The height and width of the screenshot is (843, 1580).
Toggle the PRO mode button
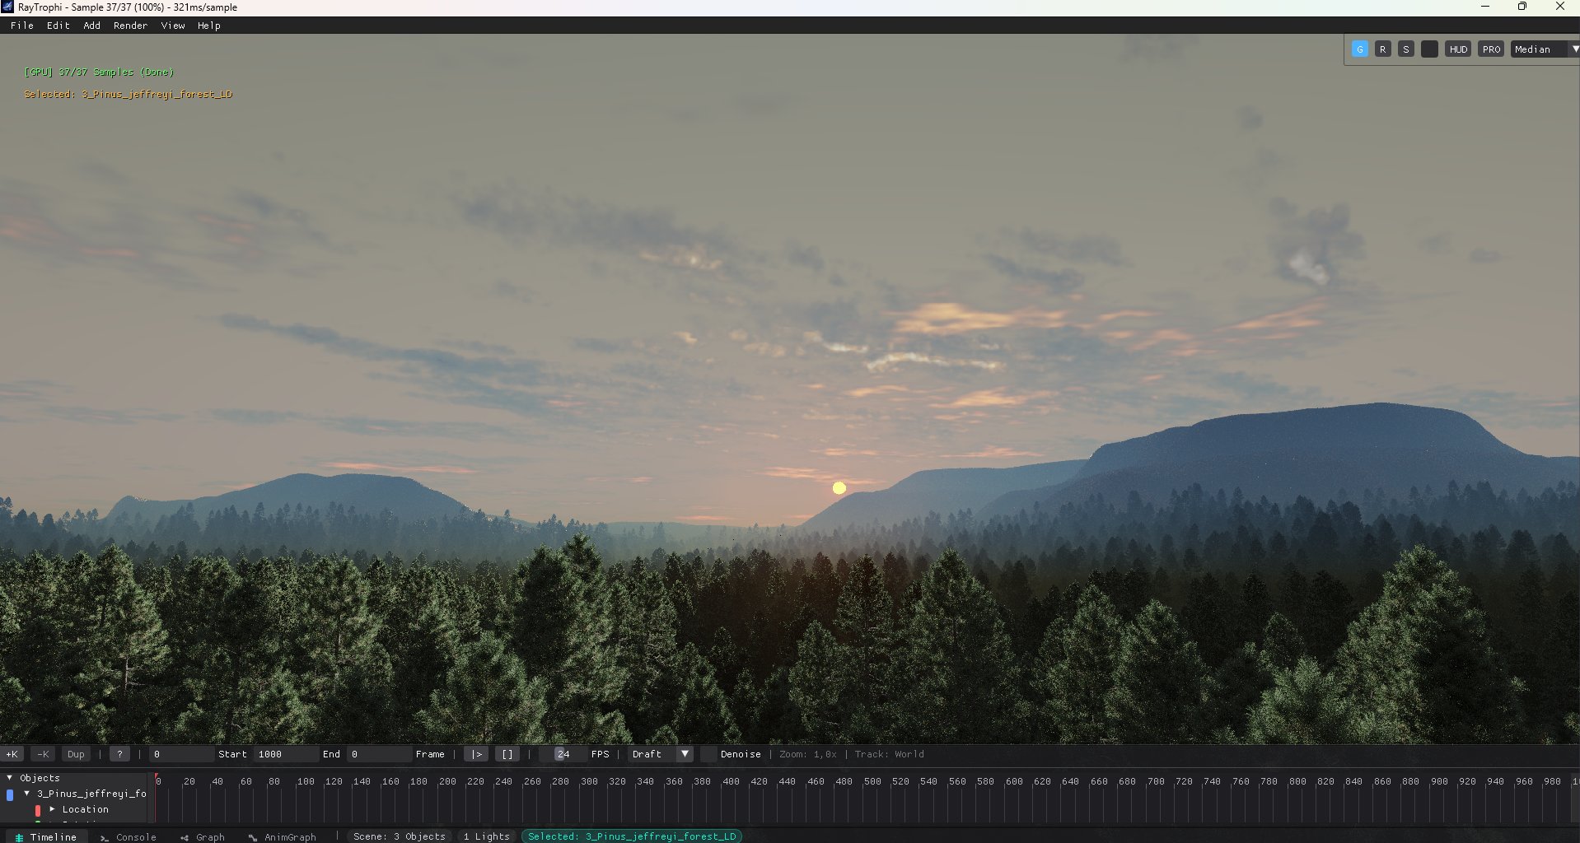point(1489,49)
